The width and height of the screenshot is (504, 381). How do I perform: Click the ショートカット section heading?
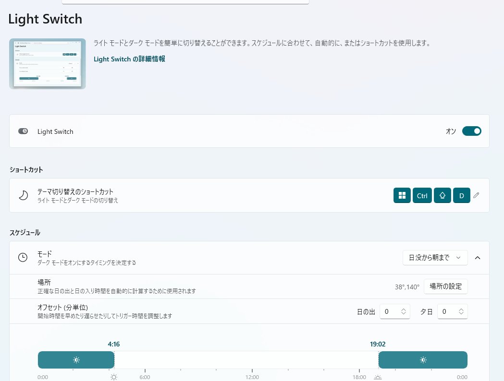point(26,170)
